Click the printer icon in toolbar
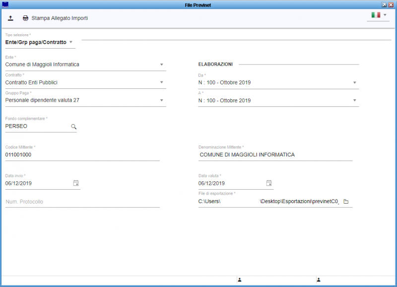This screenshot has height=287, width=397. coord(26,18)
